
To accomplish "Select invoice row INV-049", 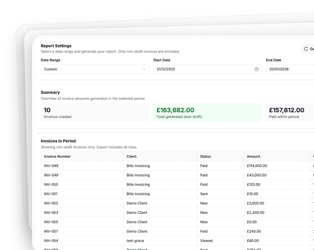I will click(114, 166).
